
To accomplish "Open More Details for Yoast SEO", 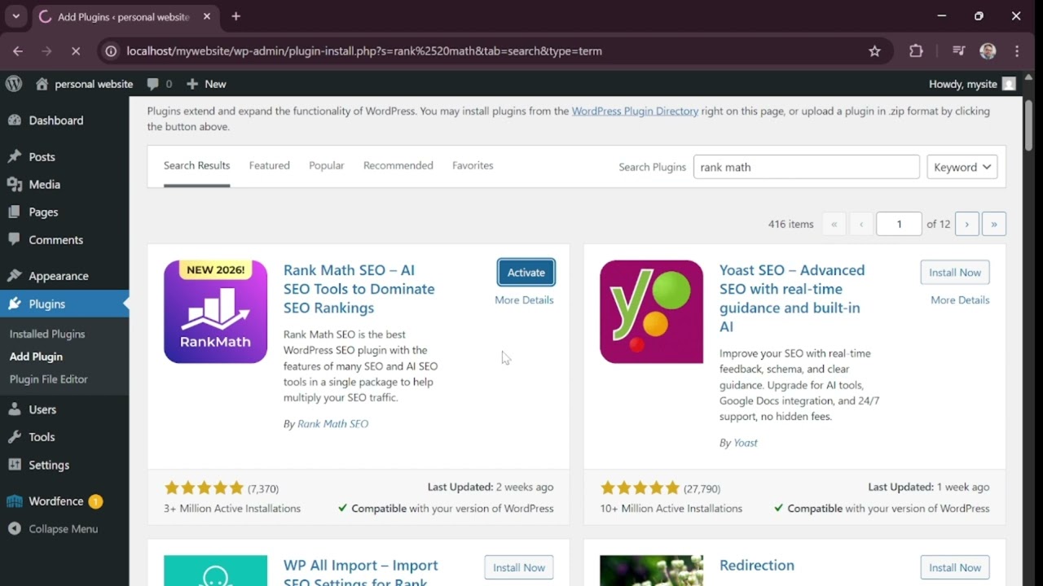I will tap(960, 300).
